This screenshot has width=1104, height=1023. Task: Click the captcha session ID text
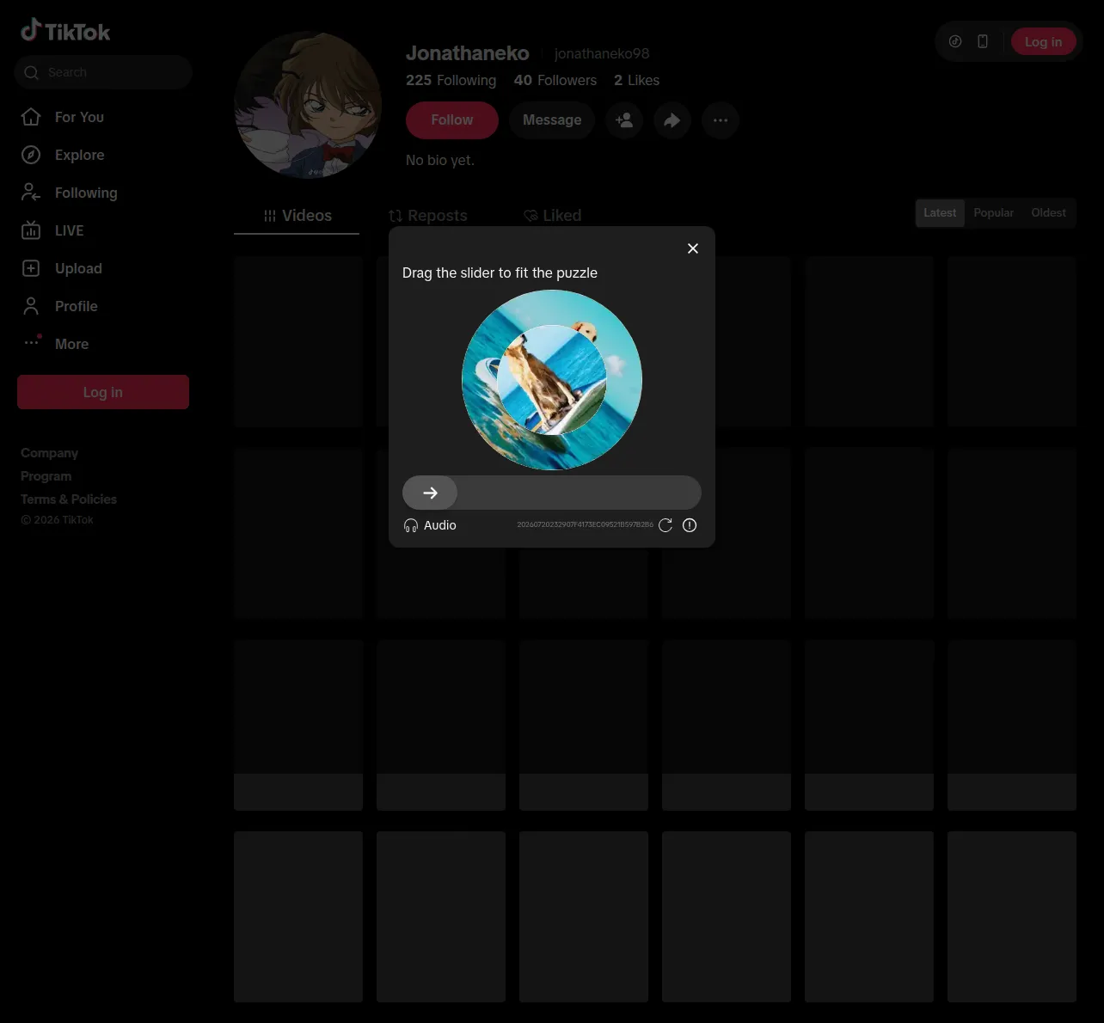(x=585, y=524)
